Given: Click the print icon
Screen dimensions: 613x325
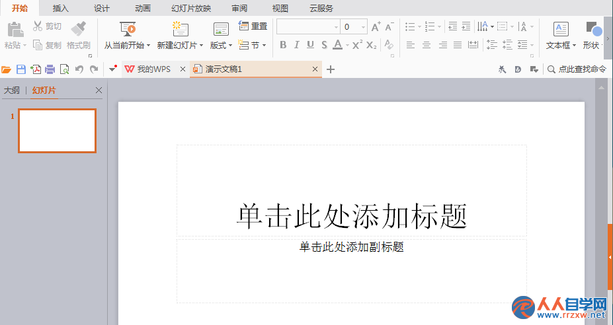Looking at the screenshot, I should point(50,69).
